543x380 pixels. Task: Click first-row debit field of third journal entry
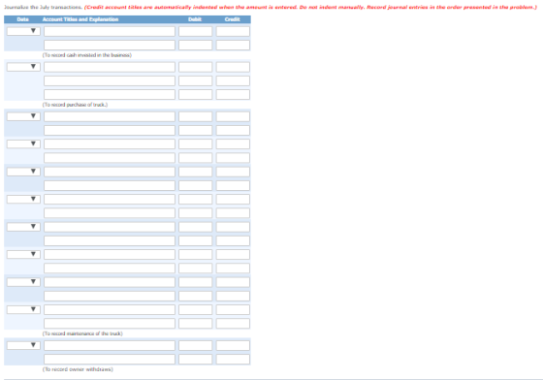point(195,116)
